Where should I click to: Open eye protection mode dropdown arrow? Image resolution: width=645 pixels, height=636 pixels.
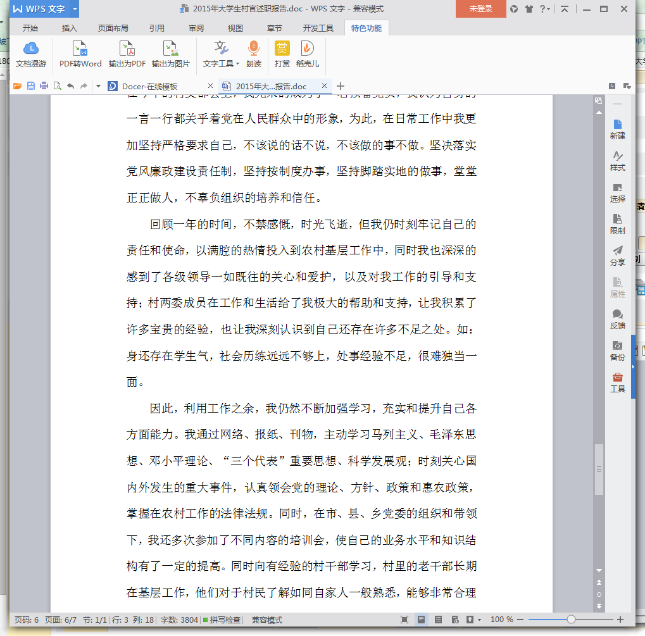coord(480,620)
